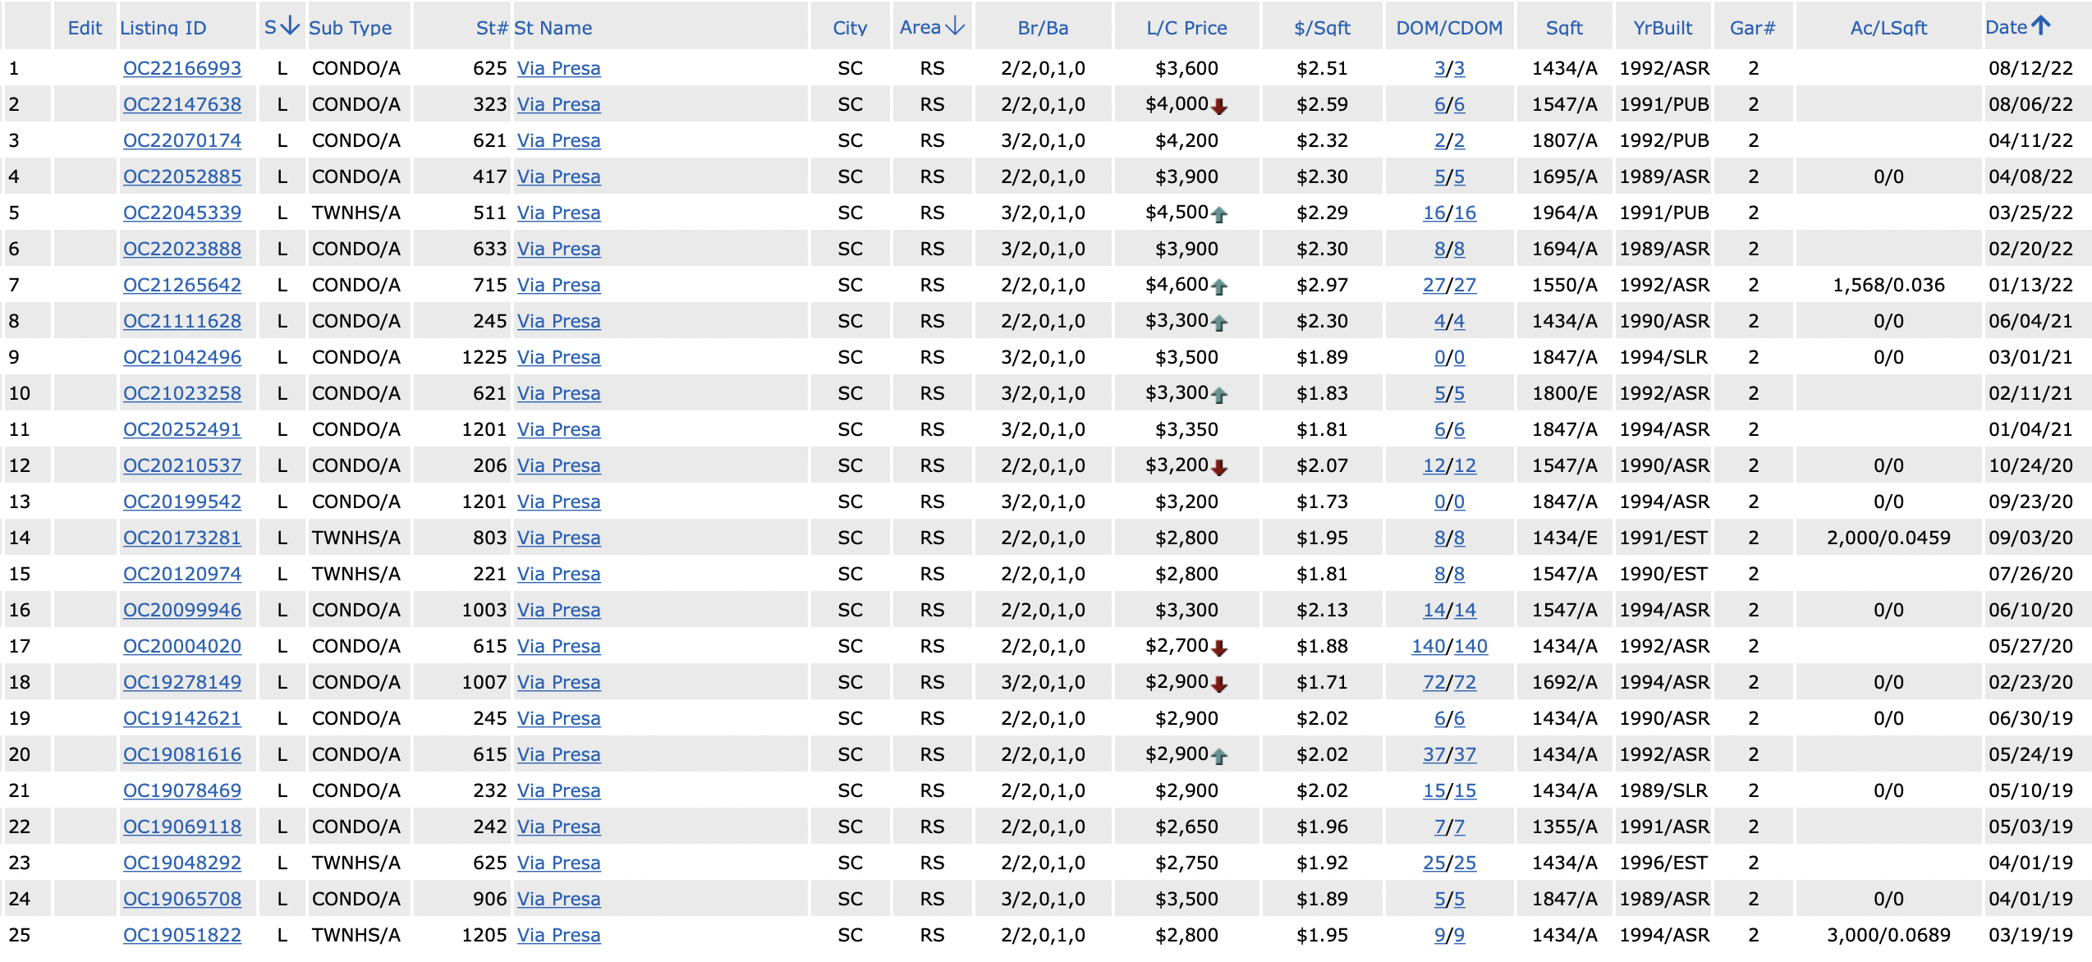Image resolution: width=2092 pixels, height=962 pixels.
Task: Click red down arrow beside $2,700 price
Action: [x=1220, y=648]
